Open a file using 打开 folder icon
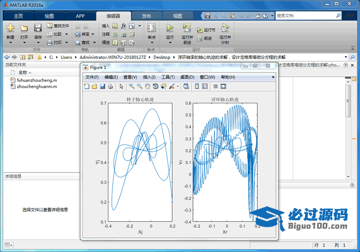The height and width of the screenshot is (252, 360). pyautogui.click(x=24, y=28)
